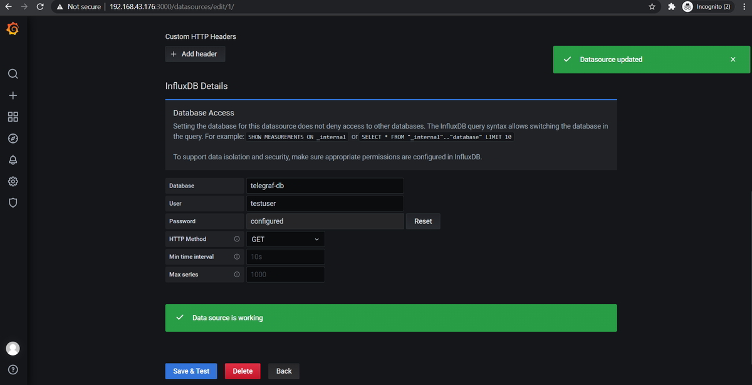Open the search icon in sidebar
The width and height of the screenshot is (752, 385).
(x=13, y=74)
